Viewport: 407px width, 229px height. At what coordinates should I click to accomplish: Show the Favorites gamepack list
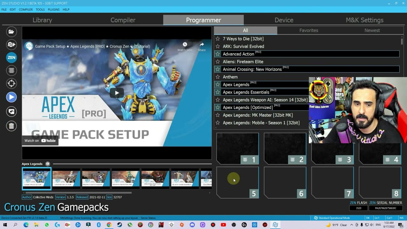point(309,31)
